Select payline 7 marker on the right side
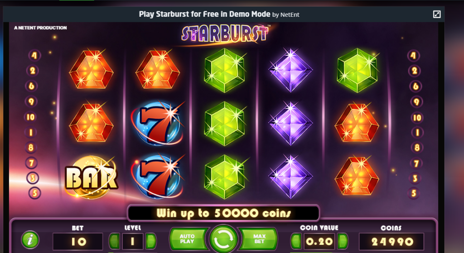This screenshot has width=464, height=253. [x=416, y=163]
